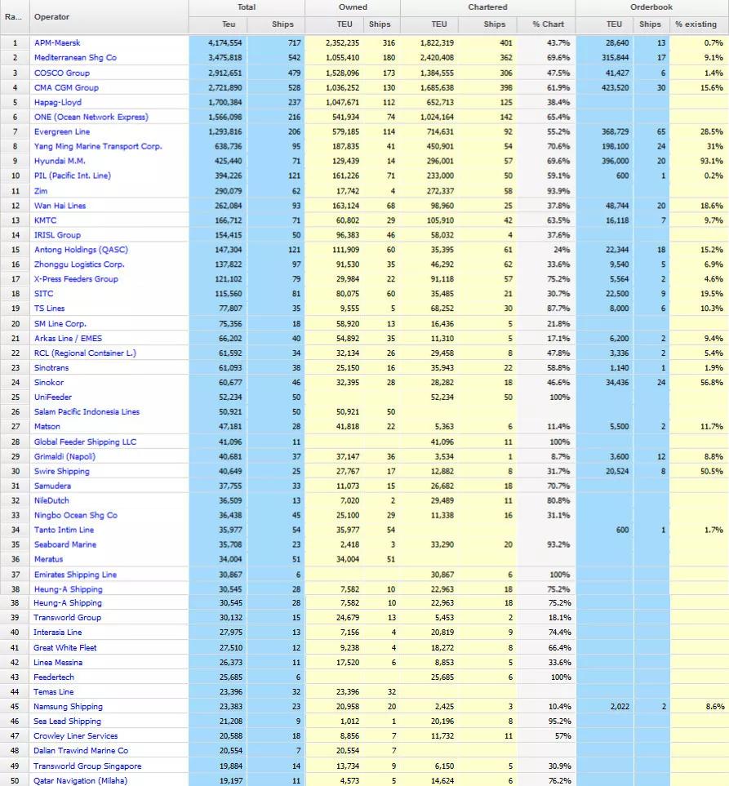Sort by the % existing column header

click(x=699, y=24)
